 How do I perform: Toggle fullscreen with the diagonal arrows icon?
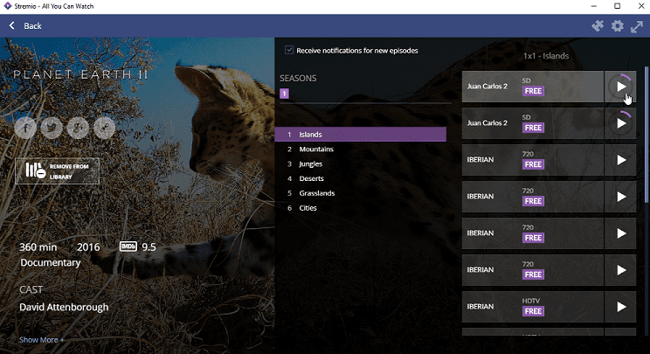coord(637,27)
